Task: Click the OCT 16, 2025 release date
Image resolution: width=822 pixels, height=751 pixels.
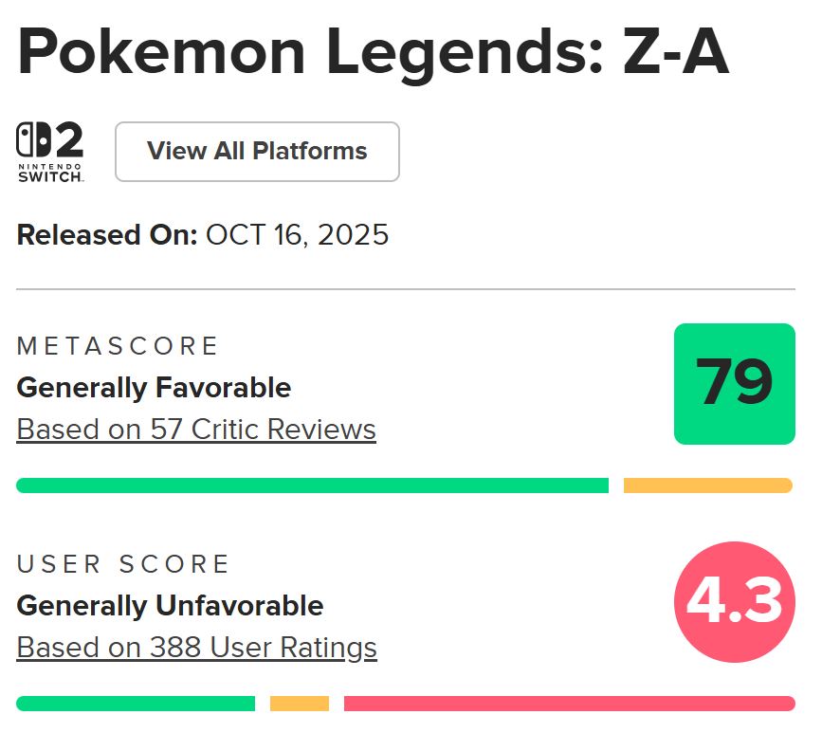Action: coord(297,235)
